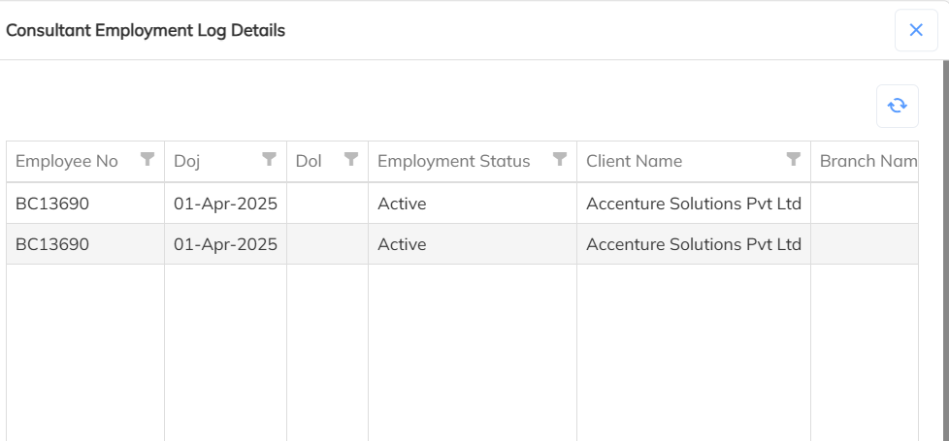Open filter for Employment Status column

560,160
